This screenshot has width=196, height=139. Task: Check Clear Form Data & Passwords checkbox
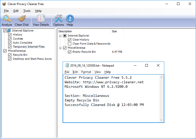click(x=70, y=44)
